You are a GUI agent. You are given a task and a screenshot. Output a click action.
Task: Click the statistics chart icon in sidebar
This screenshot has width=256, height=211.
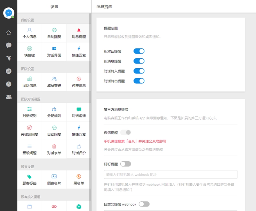[x=8, y=71]
